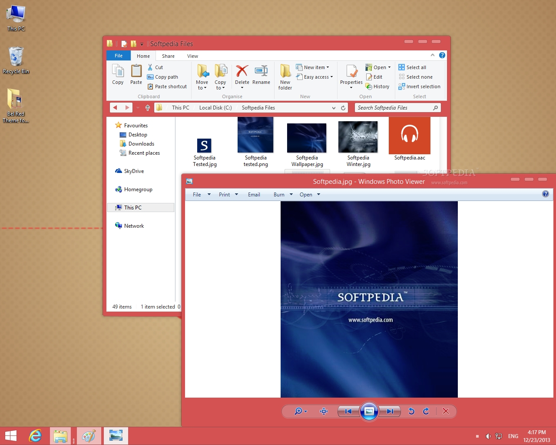Show previous photo
556x445 pixels.
(348, 411)
